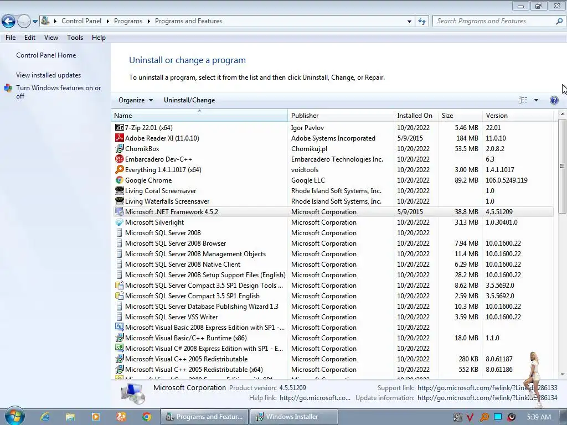Open the Tools menu

[75, 38]
